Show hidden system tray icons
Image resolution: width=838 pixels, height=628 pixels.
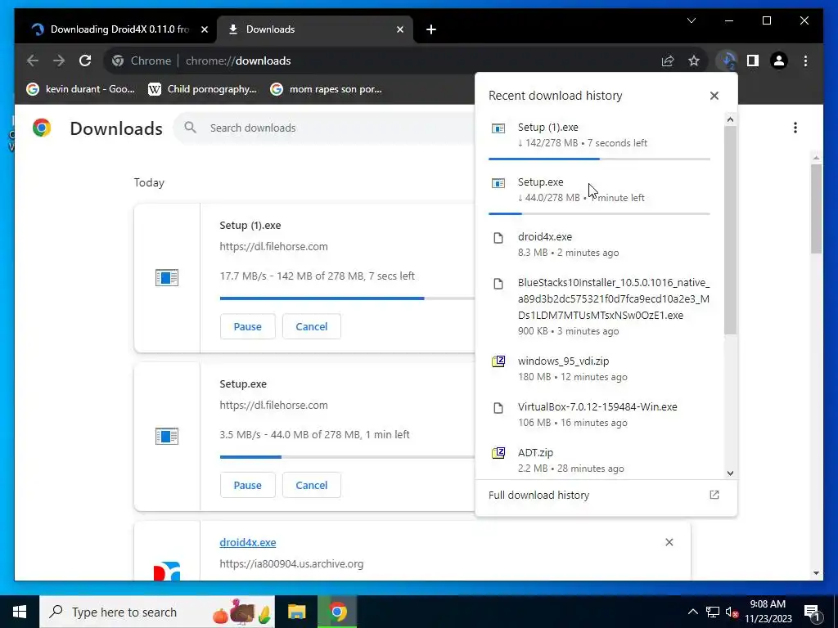[692, 612]
